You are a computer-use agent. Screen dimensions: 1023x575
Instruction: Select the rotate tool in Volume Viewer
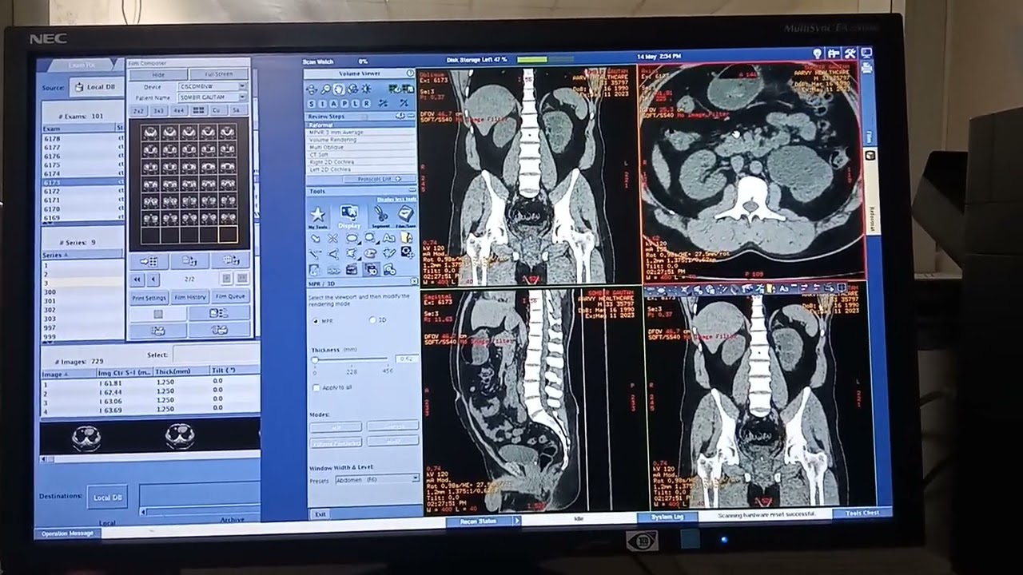click(352, 89)
